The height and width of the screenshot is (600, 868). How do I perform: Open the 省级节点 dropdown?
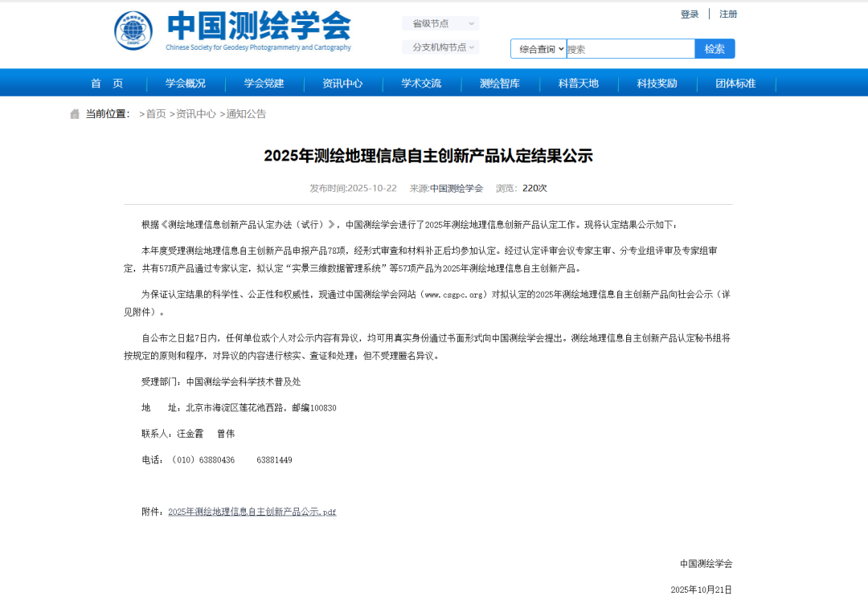[440, 23]
